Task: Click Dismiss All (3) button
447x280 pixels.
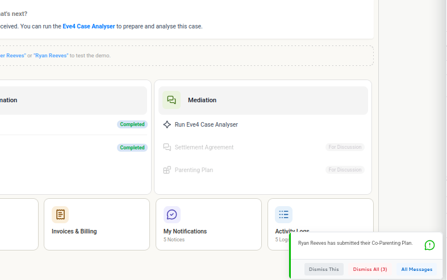Action: 370,269
